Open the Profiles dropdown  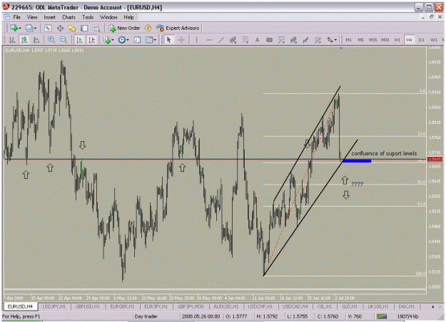(x=31, y=28)
